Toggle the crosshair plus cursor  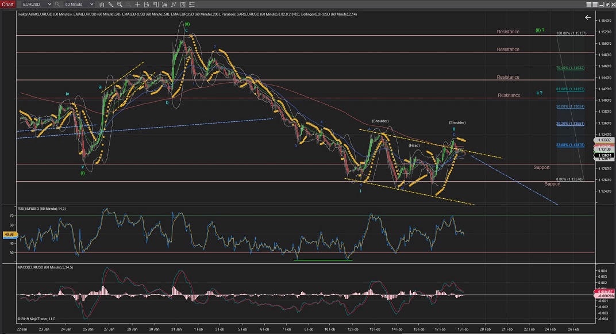point(137,4)
